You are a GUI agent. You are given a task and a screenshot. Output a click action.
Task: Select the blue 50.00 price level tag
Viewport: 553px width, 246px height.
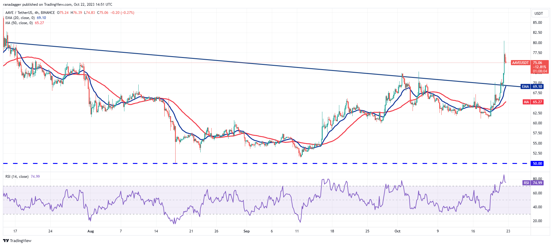[537, 164]
